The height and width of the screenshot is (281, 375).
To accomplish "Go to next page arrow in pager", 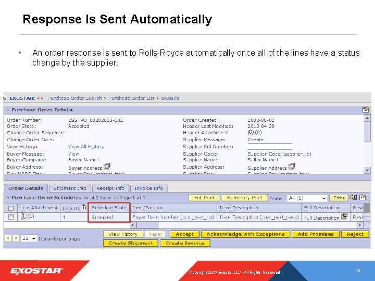I will click(16, 238).
